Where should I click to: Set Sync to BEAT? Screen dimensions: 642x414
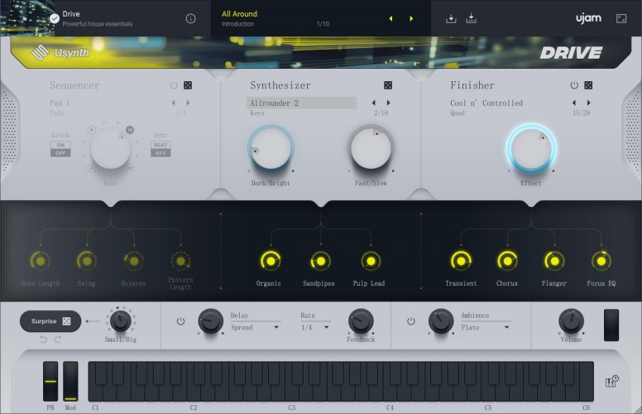click(x=160, y=145)
